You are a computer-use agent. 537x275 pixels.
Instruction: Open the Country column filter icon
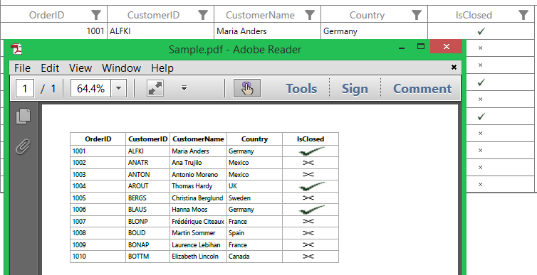coord(417,15)
